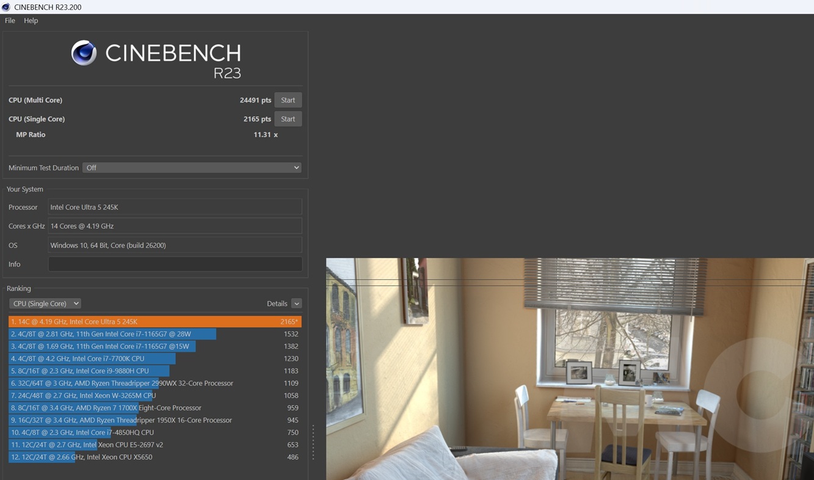Click the OS field showing Windows 10

click(x=175, y=245)
